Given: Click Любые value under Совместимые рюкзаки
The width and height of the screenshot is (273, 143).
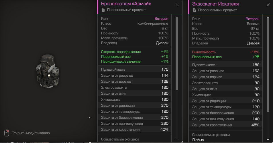Looking at the screenshot, I should (198, 140).
